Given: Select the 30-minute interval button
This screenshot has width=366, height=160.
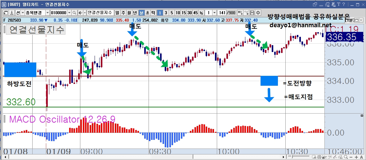Looking at the screenshot, I should [190, 13].
